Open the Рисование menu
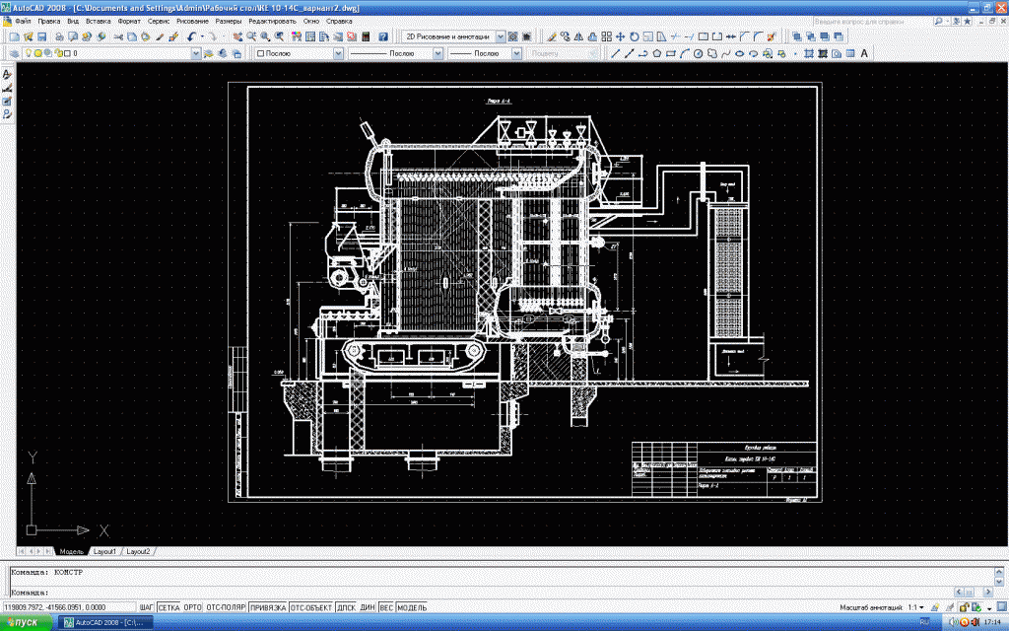The width and height of the screenshot is (1009, 631). (192, 22)
